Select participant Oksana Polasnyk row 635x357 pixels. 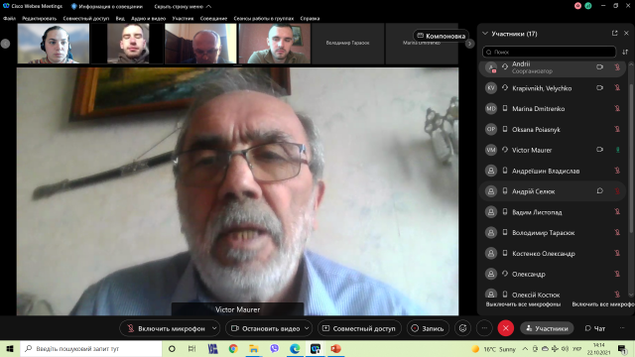[553, 129]
